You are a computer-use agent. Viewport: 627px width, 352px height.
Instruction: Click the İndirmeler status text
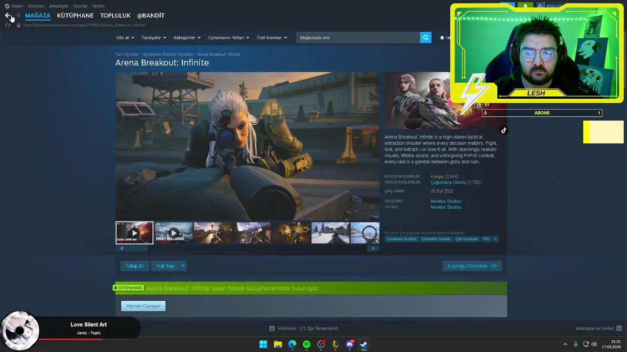click(x=308, y=329)
